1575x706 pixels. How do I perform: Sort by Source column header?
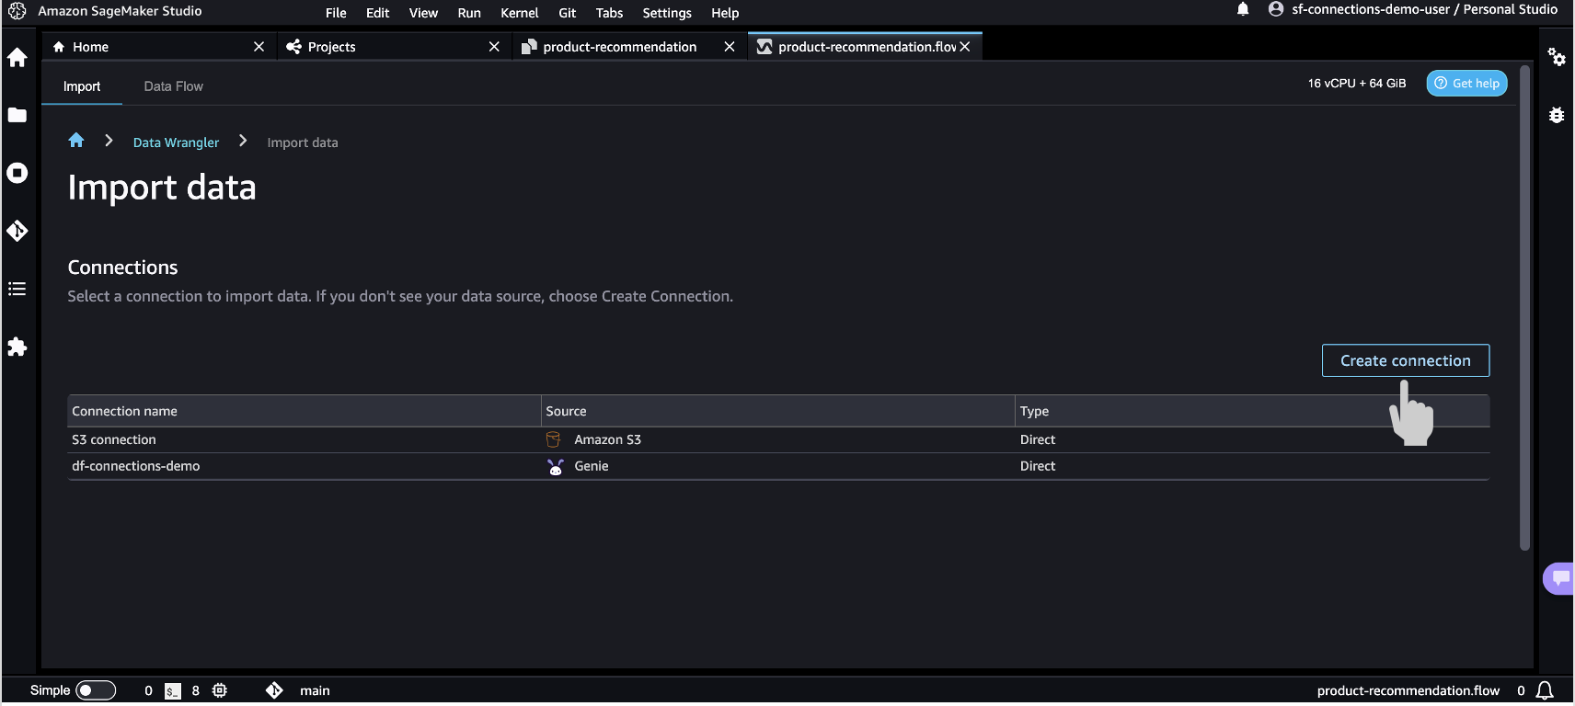(778, 411)
